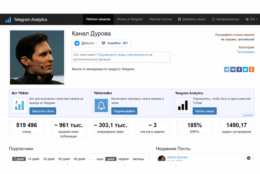
Task: Choose Авторизоваться in the top bar
Action: [x=225, y=19]
